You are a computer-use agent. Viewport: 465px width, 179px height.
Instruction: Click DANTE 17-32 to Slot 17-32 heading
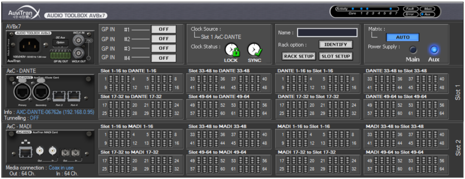click(x=308, y=97)
